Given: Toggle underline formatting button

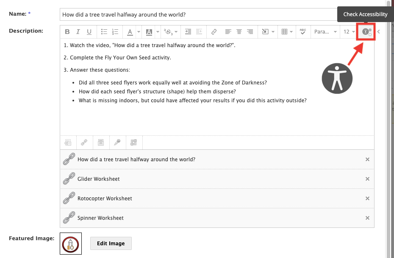Looking at the screenshot, I should [89, 32].
